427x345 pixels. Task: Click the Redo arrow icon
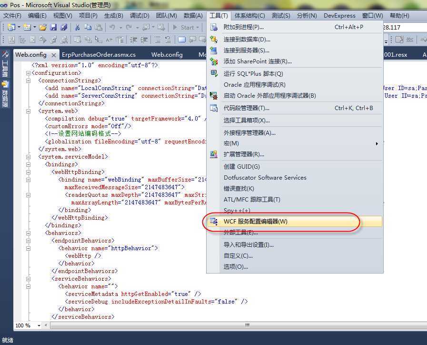pos(129,27)
